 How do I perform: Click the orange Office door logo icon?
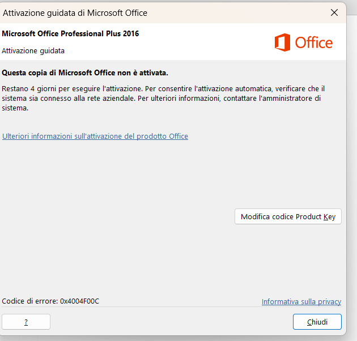[x=282, y=42]
